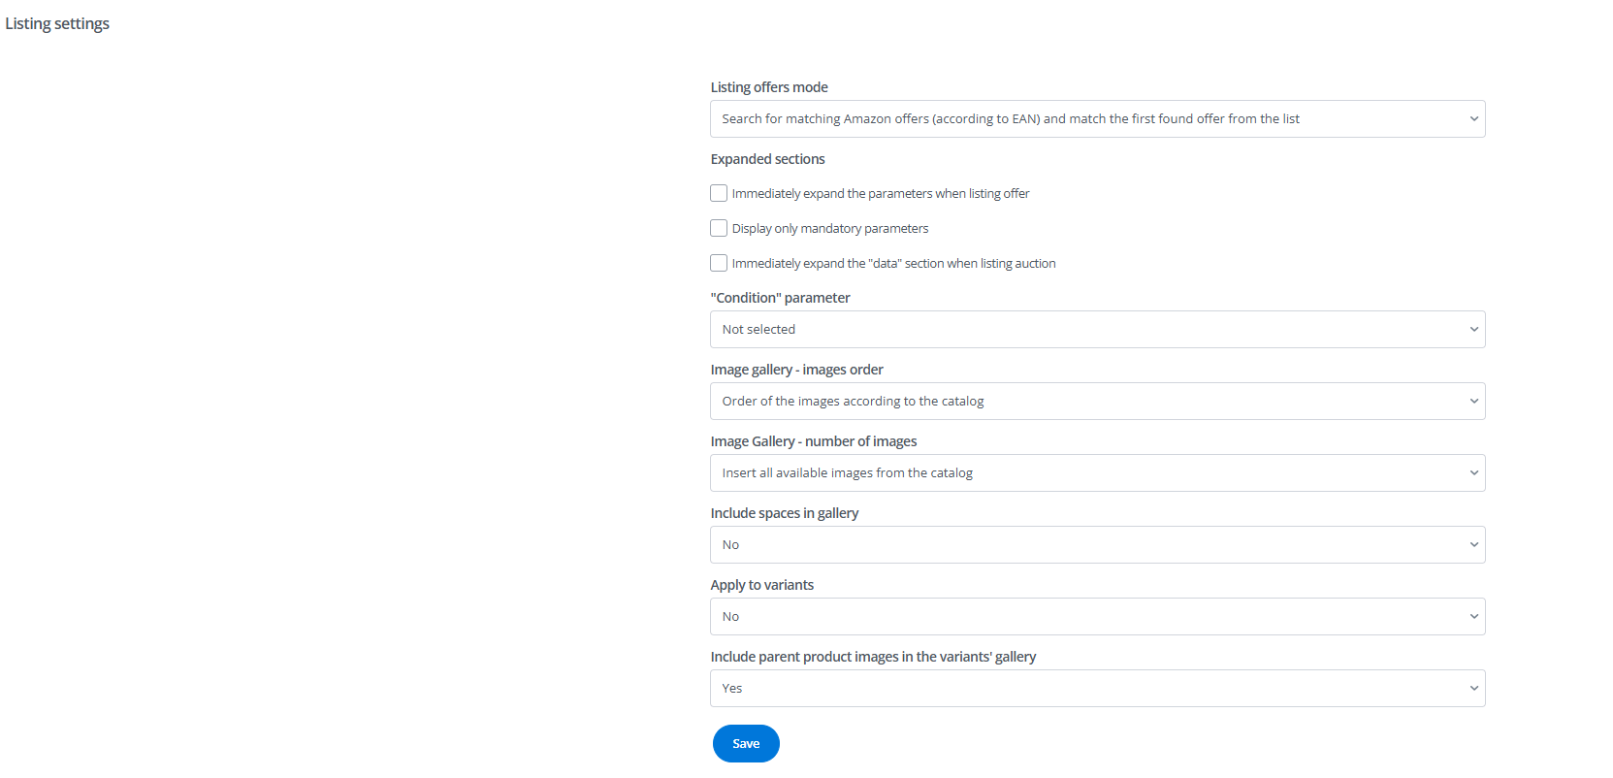Expand the "Condition" parameter dropdown

point(1097,330)
